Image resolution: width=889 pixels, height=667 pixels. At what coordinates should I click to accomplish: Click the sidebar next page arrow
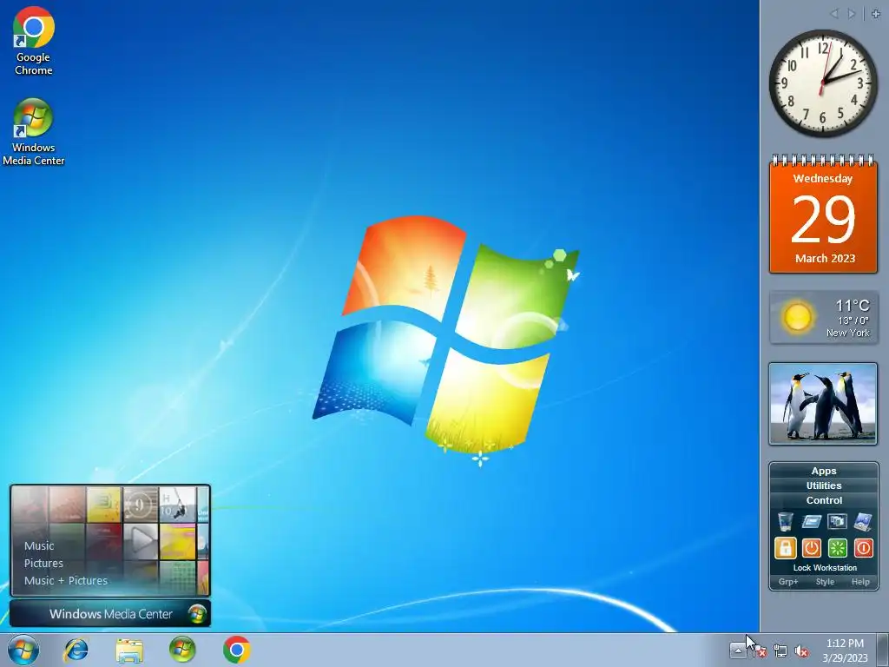point(851,14)
